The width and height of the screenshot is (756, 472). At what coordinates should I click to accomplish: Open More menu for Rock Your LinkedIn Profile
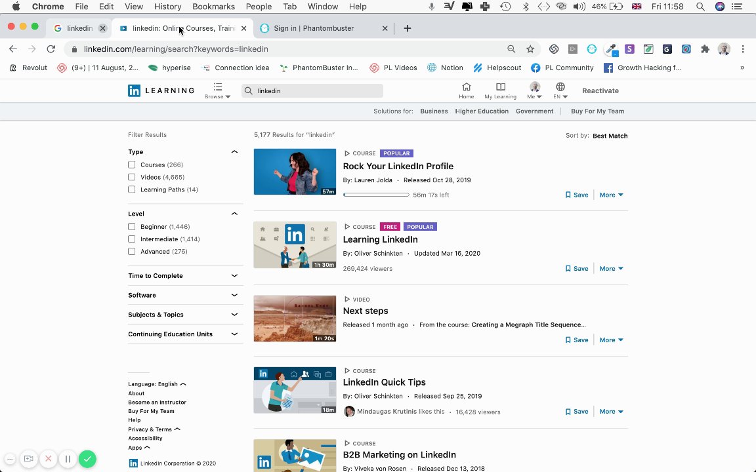coord(612,195)
